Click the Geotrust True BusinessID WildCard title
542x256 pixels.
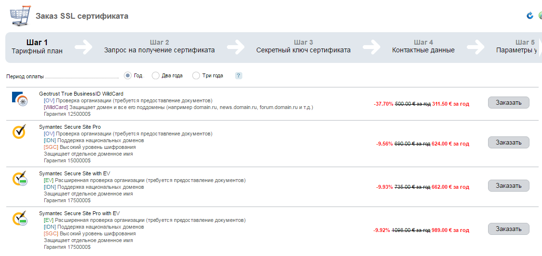(81, 93)
